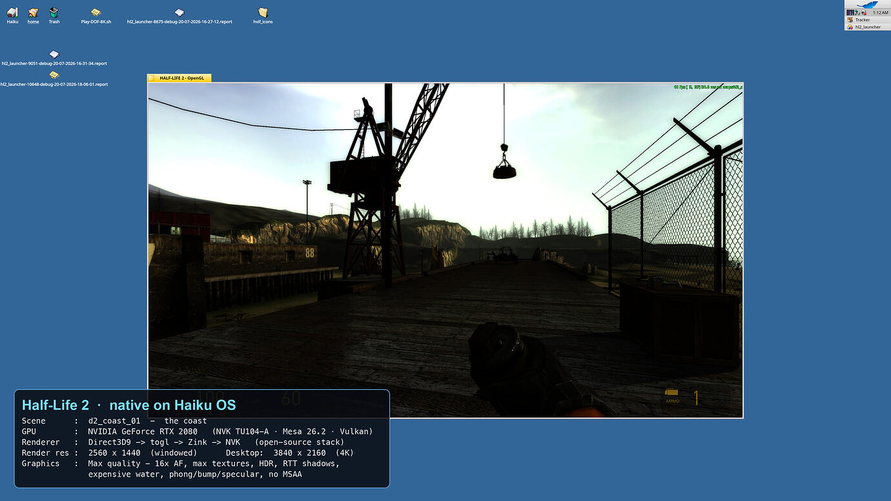Screen dimensions: 891x501
Task: Click the AMMO counter in game HUD
Action: point(682,396)
